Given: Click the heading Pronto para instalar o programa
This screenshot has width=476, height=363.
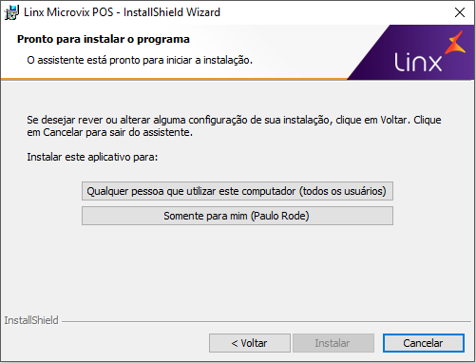Looking at the screenshot, I should pos(104,39).
